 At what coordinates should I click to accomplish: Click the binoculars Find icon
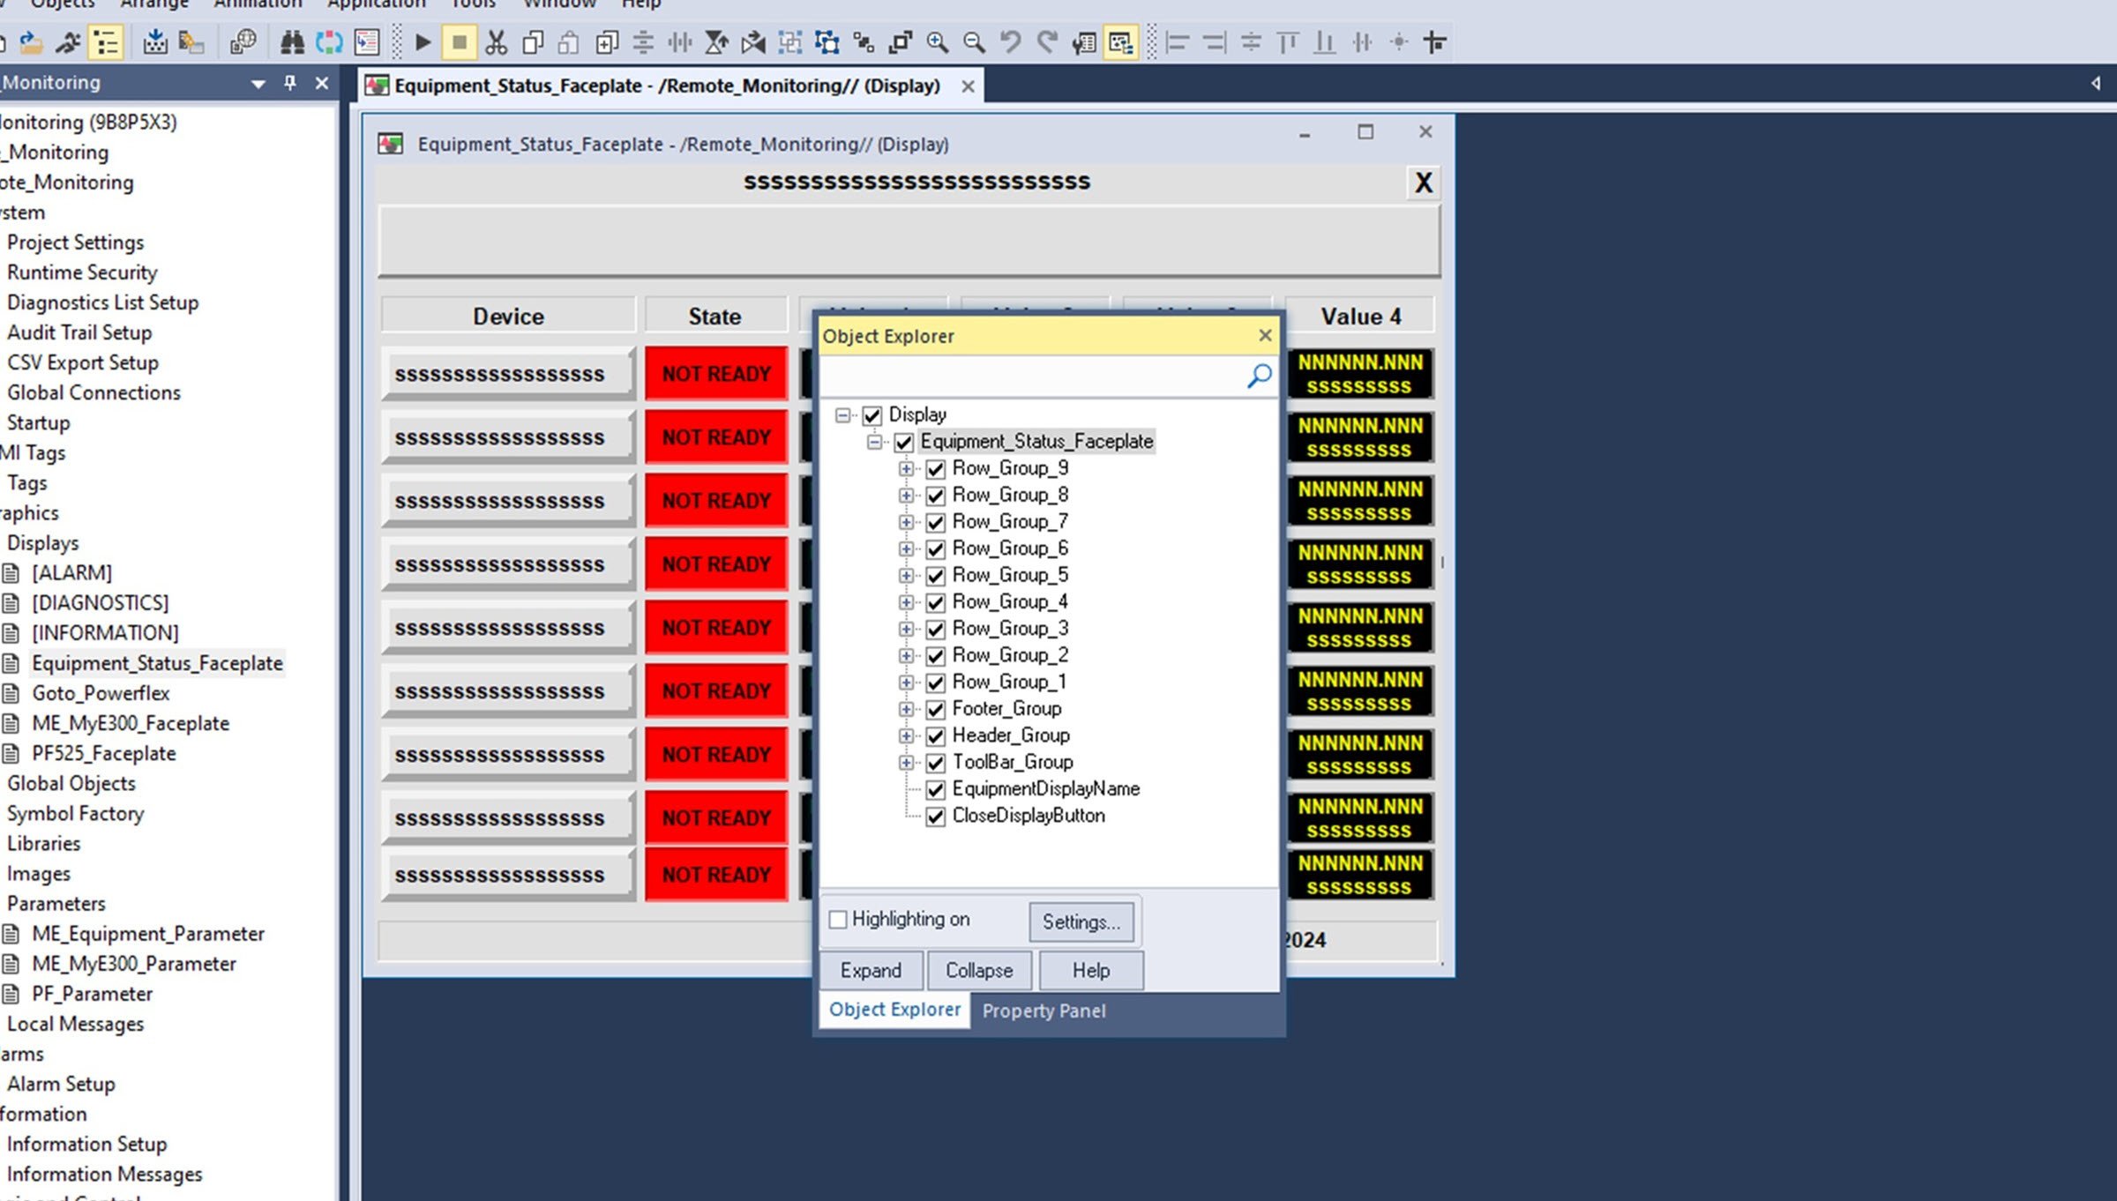click(x=292, y=41)
